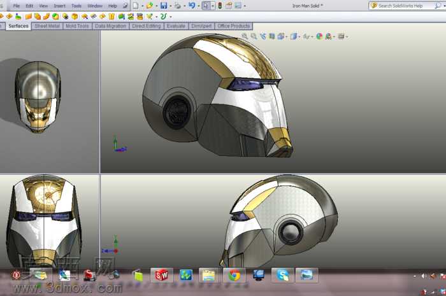446x296 pixels.
Task: Click the green Curves icon
Action: 164,17
